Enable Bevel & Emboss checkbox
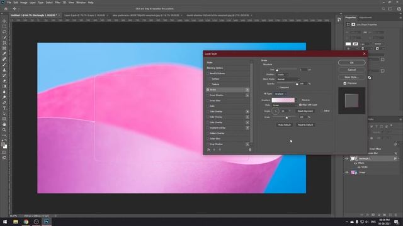Image resolution: width=403 pixels, height=226 pixels. click(208, 73)
